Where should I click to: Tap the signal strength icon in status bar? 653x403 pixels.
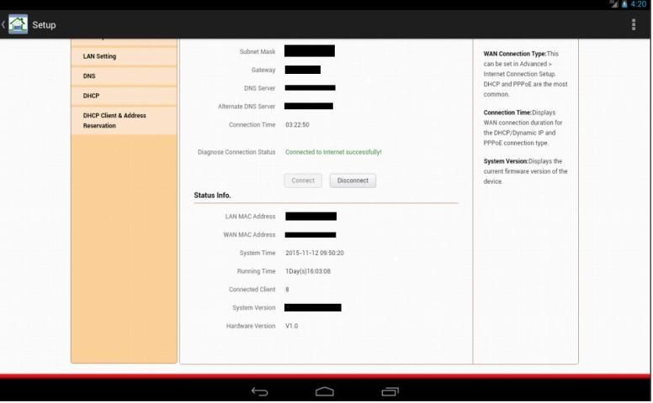[x=614, y=4]
